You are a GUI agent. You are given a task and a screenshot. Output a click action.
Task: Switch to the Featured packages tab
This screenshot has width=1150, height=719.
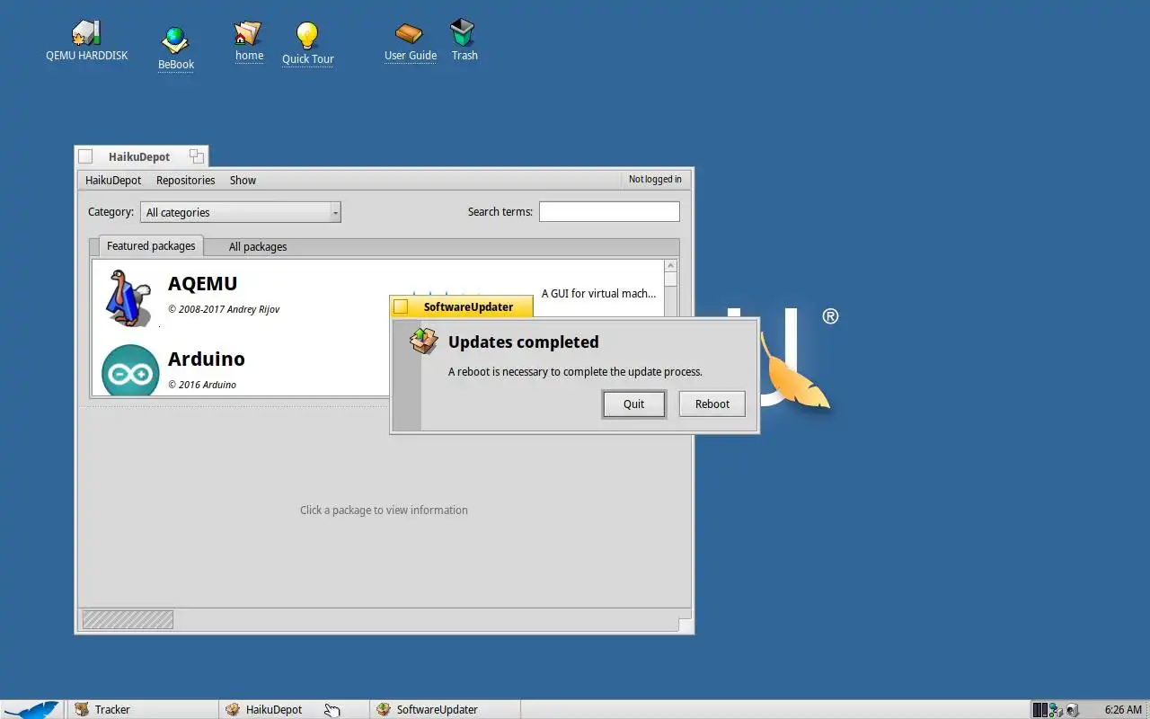pos(151,246)
